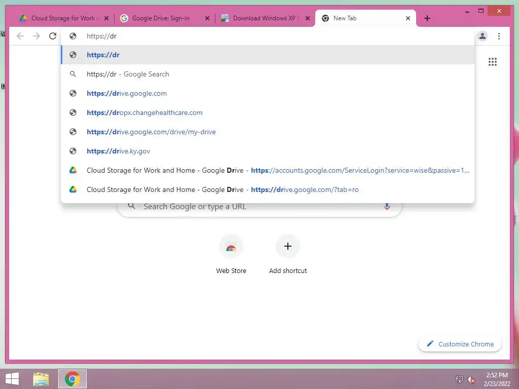Open the Google apps grid
The width and height of the screenshot is (519, 389).
click(493, 62)
